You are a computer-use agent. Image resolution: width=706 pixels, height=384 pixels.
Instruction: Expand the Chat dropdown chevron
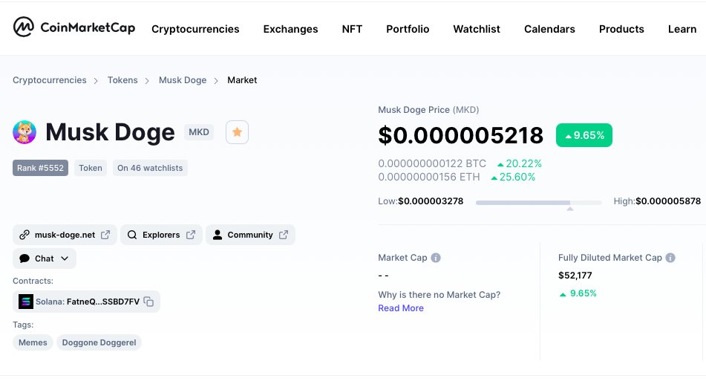65,258
